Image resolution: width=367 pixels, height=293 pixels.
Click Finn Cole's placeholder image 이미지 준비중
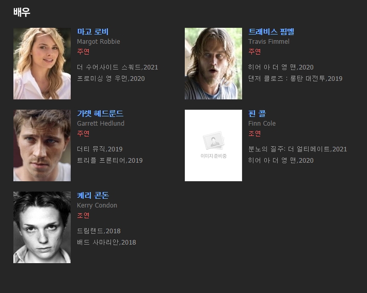click(213, 145)
